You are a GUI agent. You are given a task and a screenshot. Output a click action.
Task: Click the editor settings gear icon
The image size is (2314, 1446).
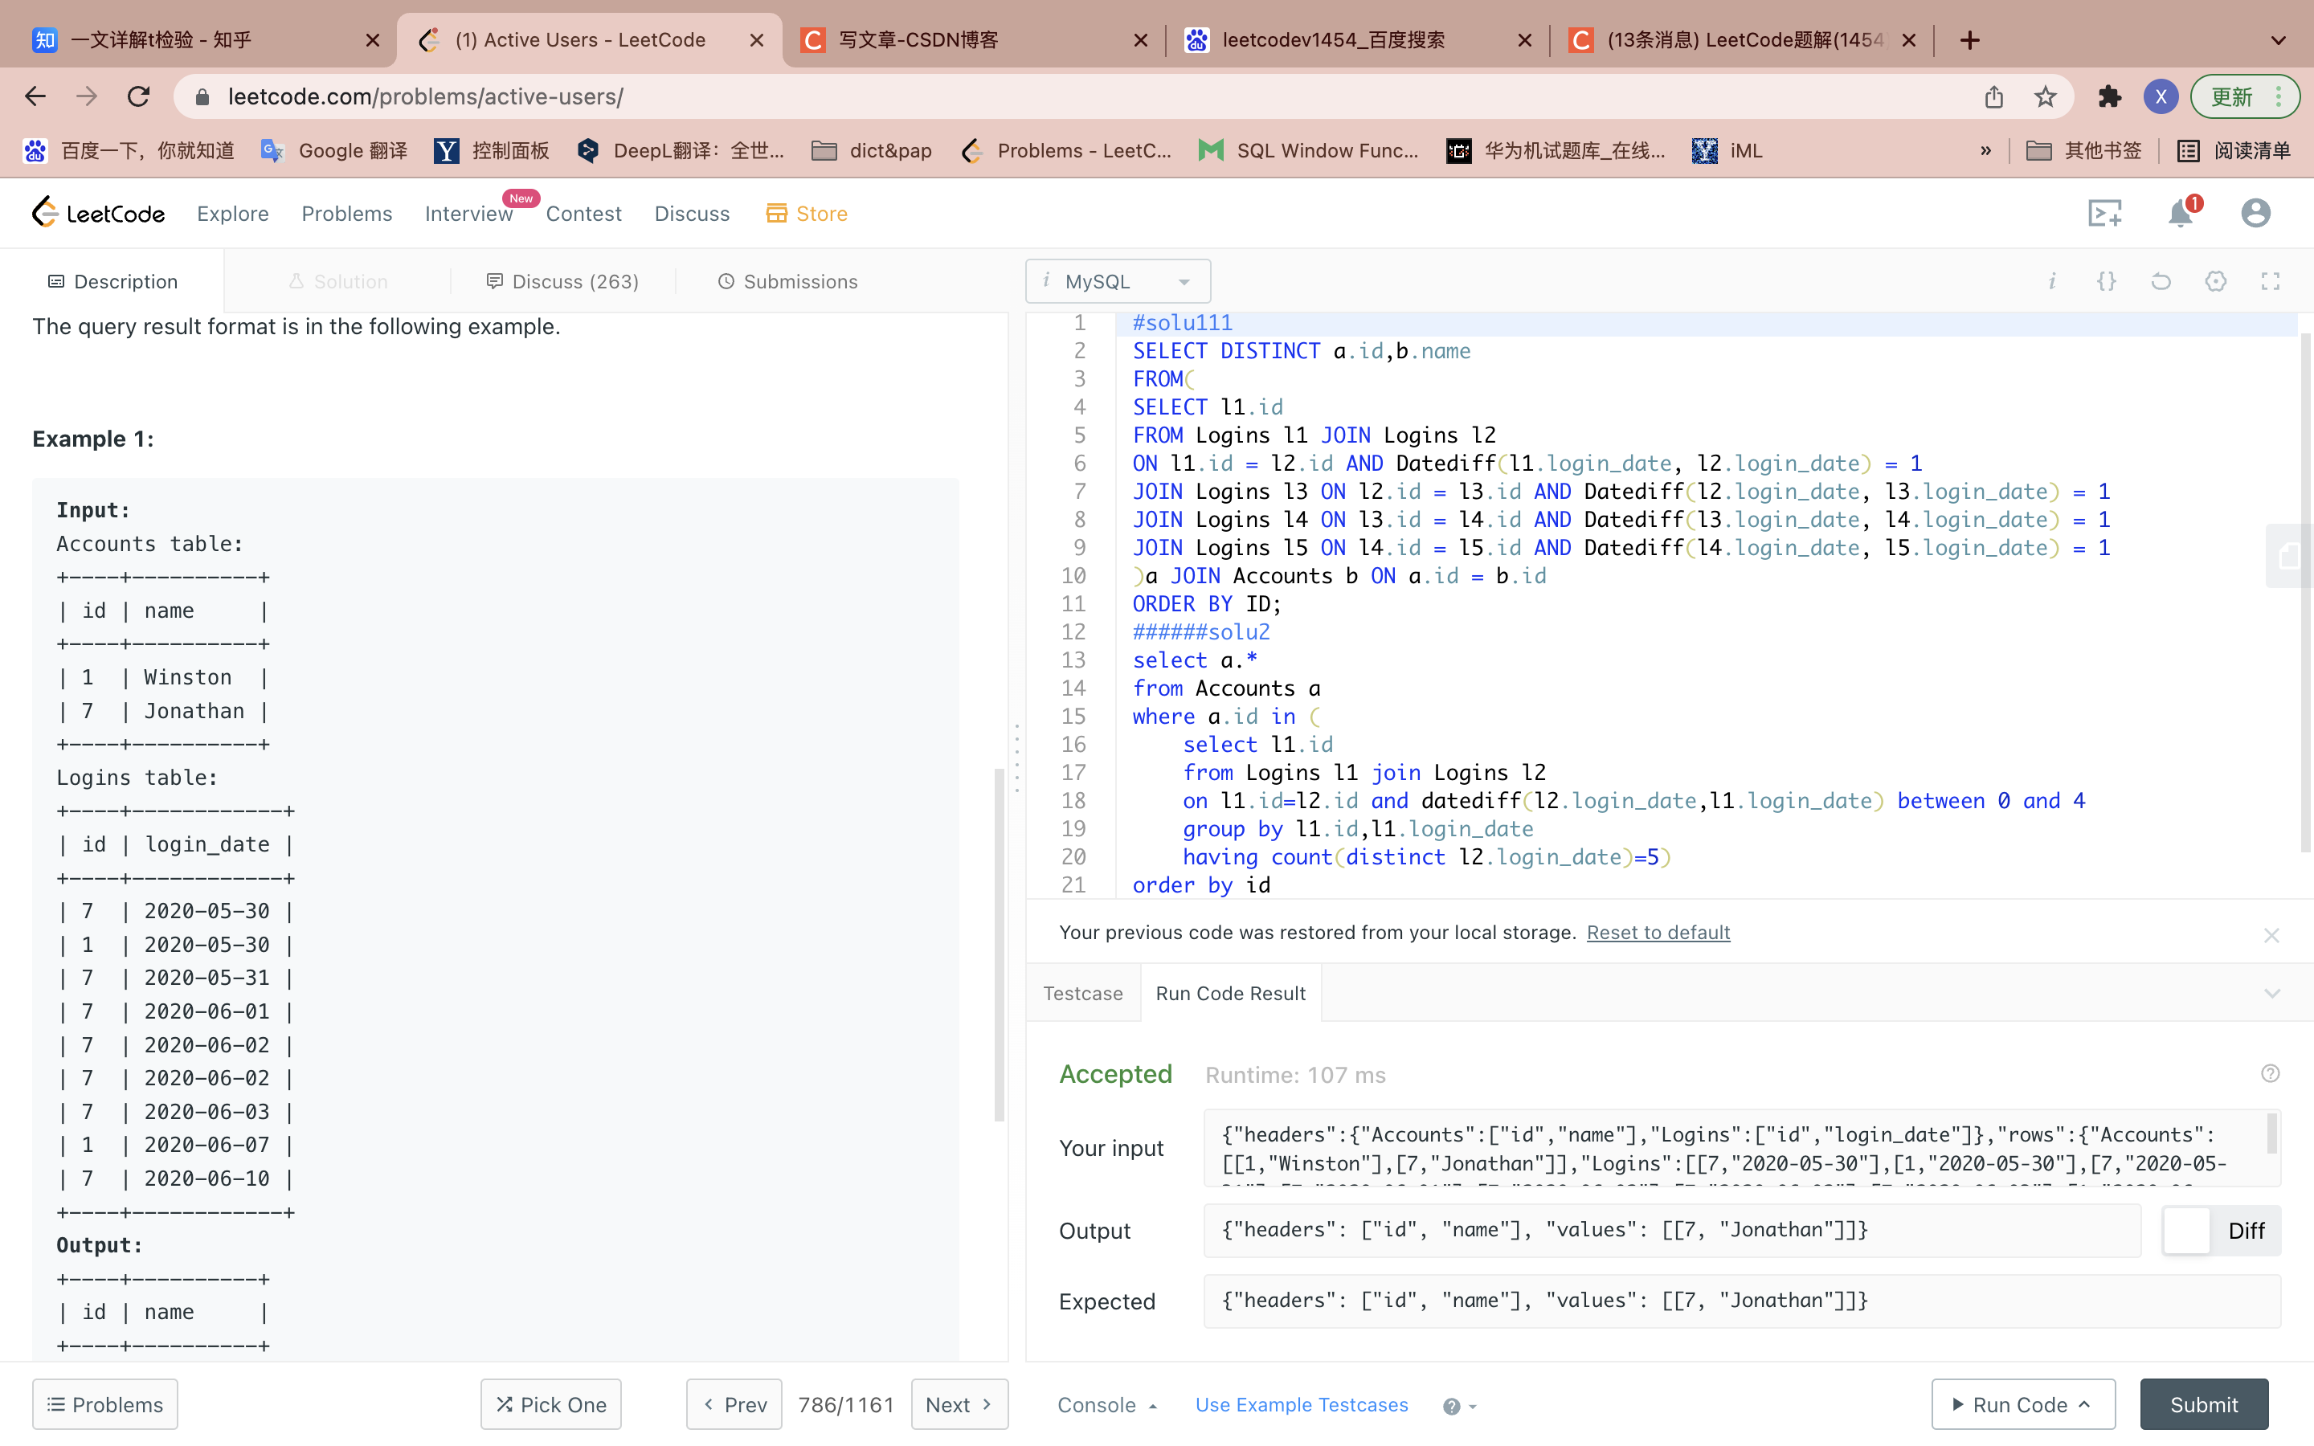2215,281
